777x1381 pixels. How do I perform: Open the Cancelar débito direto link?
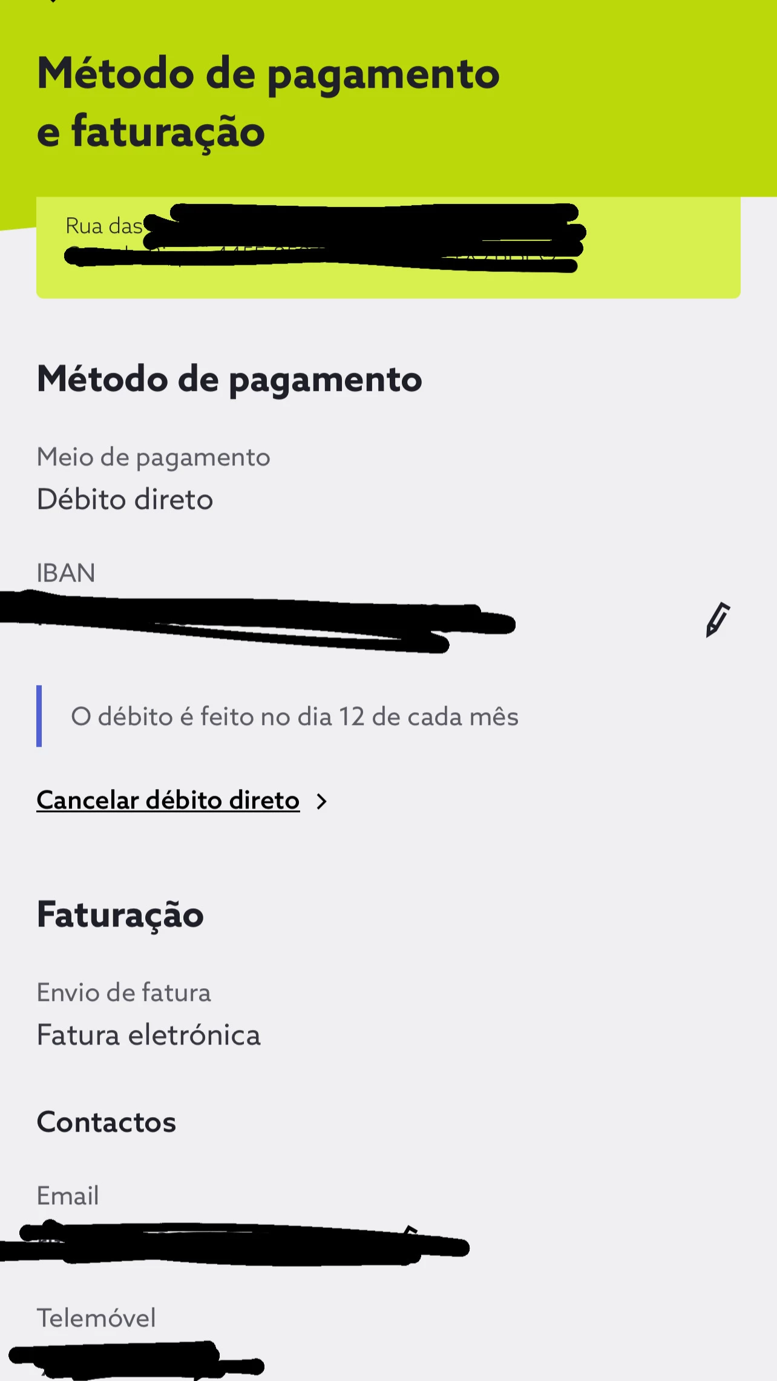[x=168, y=801]
